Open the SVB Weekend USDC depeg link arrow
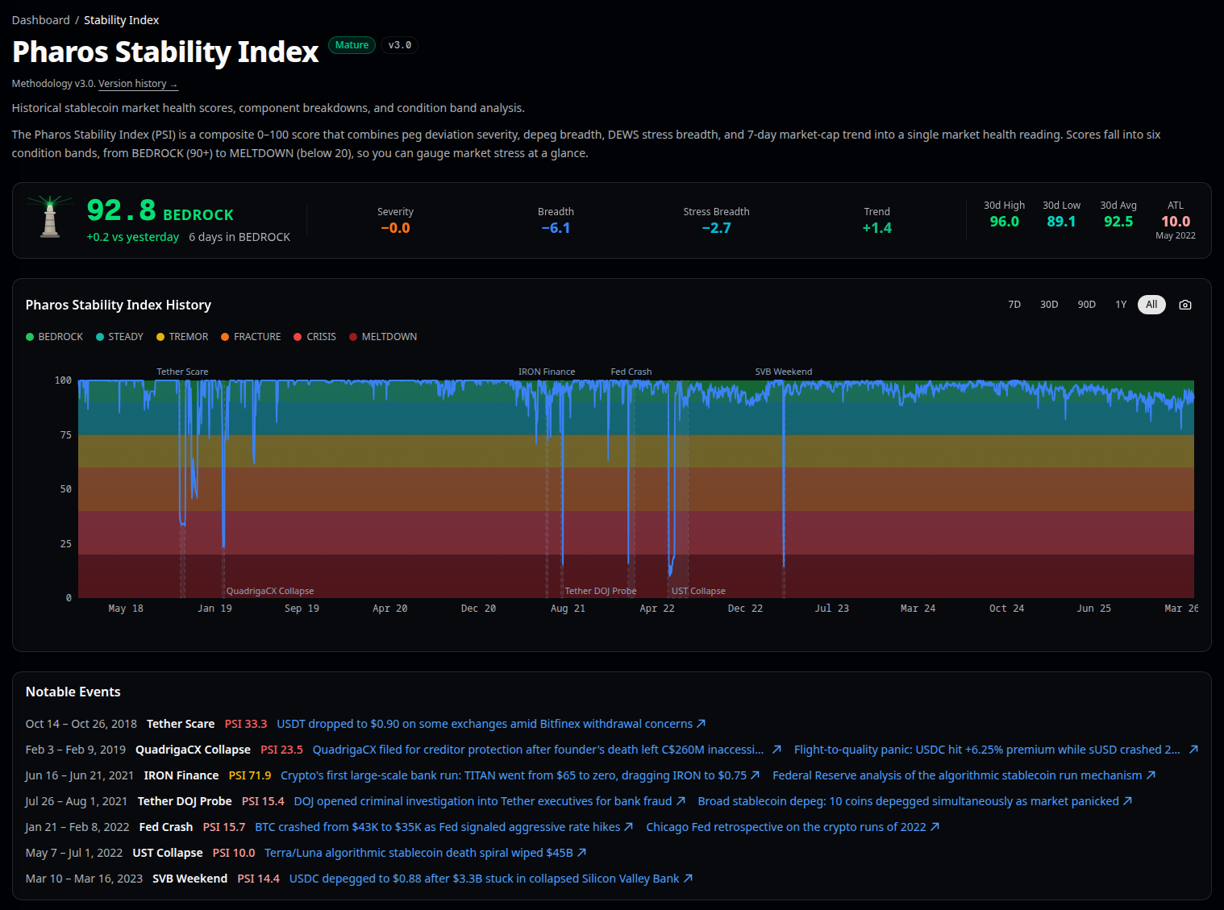 pyautogui.click(x=689, y=878)
